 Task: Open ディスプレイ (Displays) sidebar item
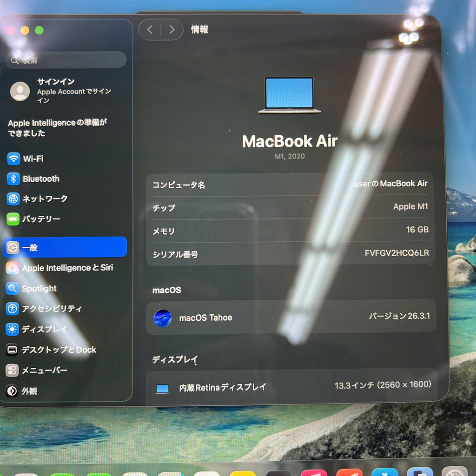tap(36, 330)
